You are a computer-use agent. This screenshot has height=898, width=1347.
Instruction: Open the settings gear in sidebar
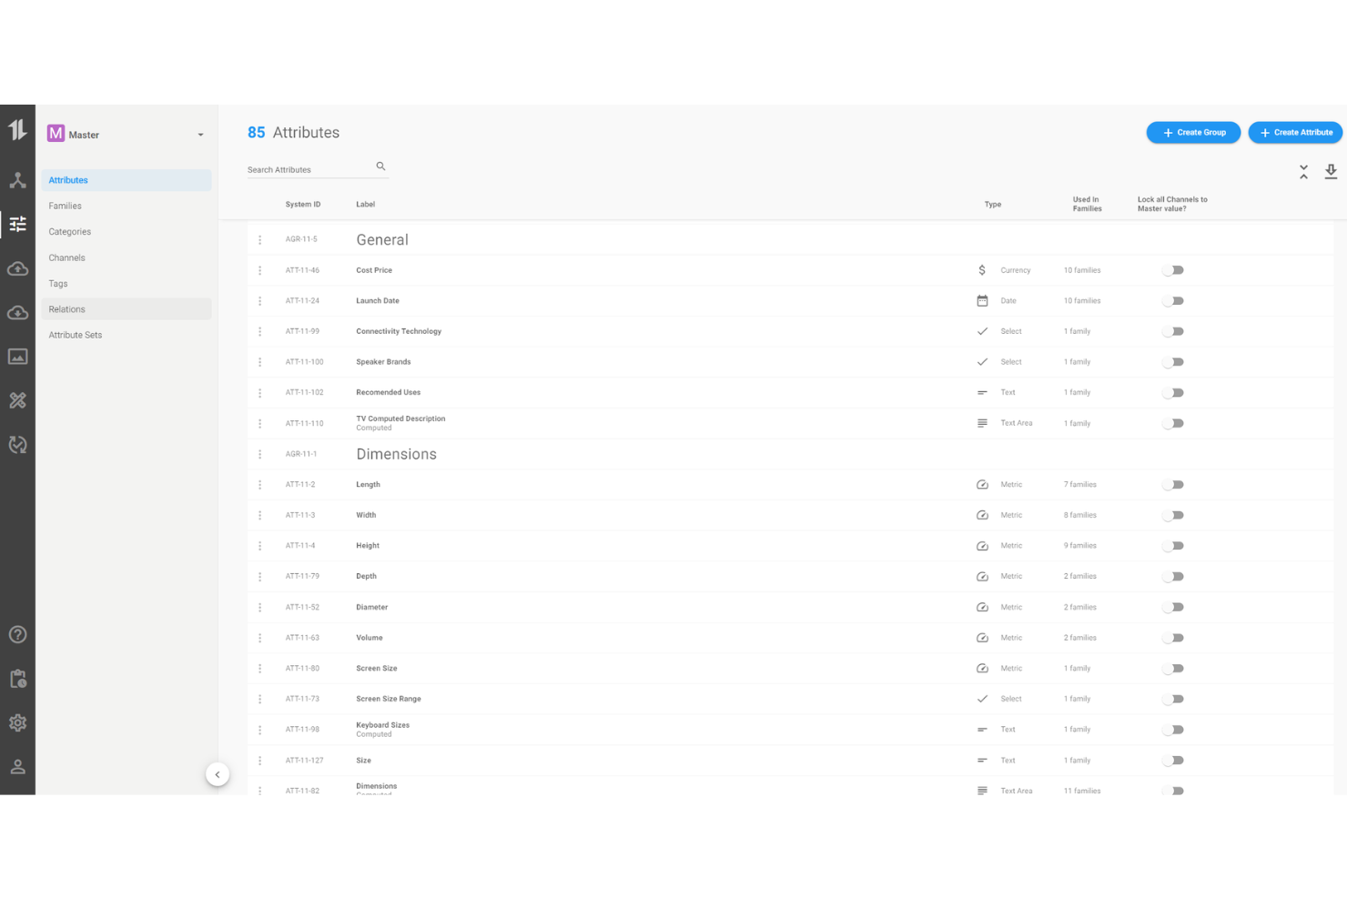tap(17, 722)
